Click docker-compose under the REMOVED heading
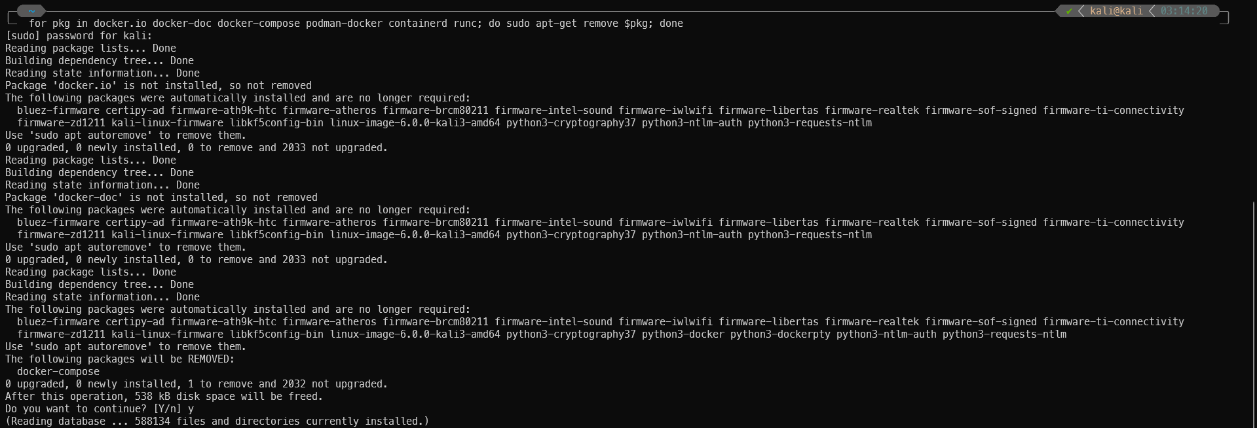The width and height of the screenshot is (1257, 428). (x=58, y=372)
